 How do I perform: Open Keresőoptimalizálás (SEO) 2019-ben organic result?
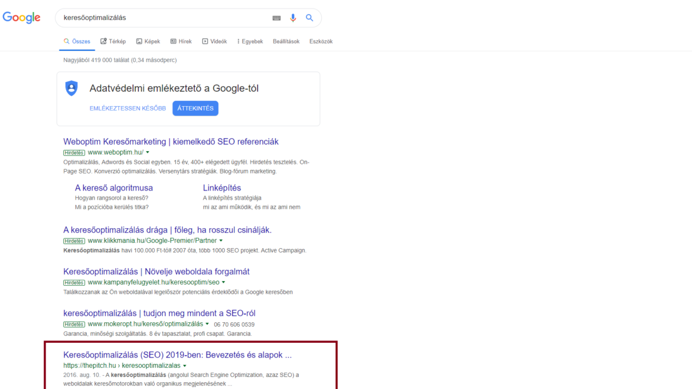pyautogui.click(x=177, y=355)
